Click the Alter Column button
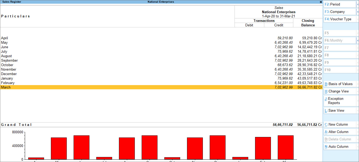The image size is (359, 162). (340, 132)
